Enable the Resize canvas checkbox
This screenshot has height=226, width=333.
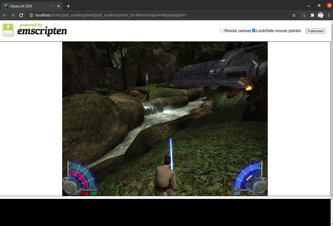pyautogui.click(x=222, y=31)
